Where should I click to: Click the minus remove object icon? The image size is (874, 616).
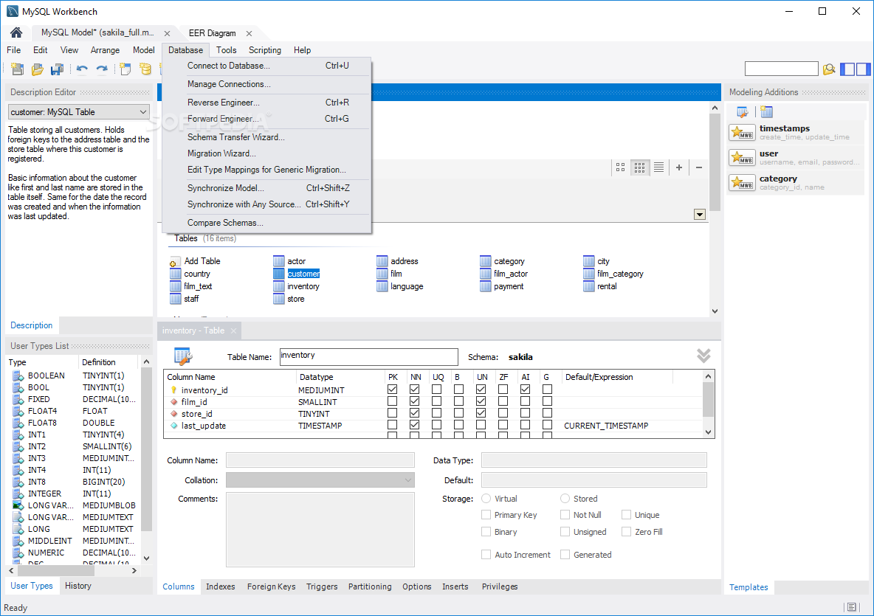(x=699, y=167)
